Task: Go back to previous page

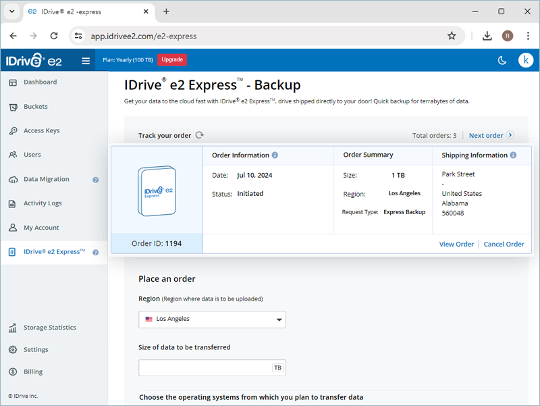Action: pyautogui.click(x=13, y=36)
